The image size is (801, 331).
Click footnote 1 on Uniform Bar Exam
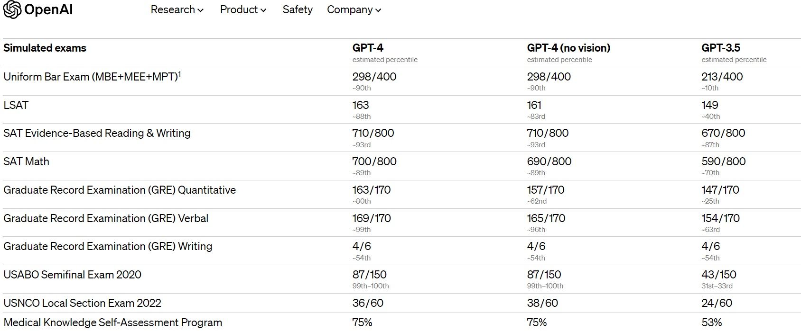pos(180,73)
